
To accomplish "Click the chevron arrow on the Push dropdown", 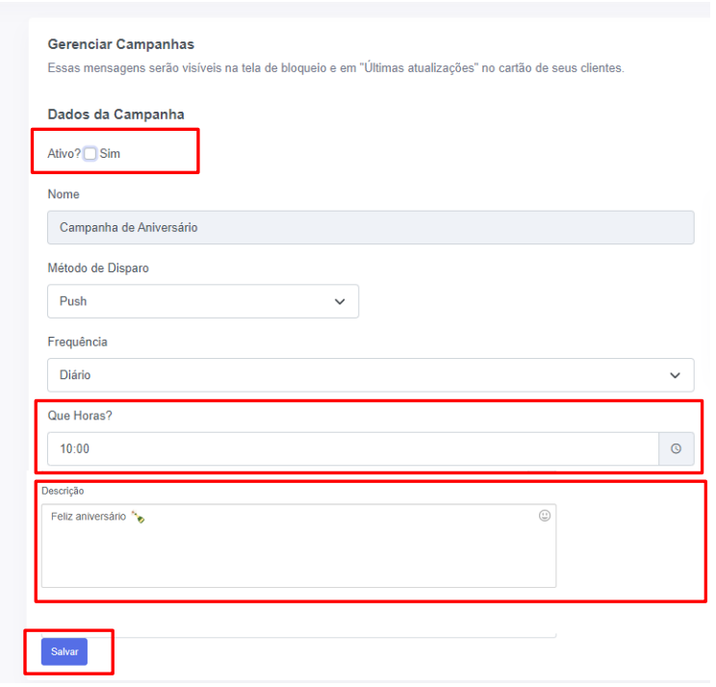I will pyautogui.click(x=339, y=301).
